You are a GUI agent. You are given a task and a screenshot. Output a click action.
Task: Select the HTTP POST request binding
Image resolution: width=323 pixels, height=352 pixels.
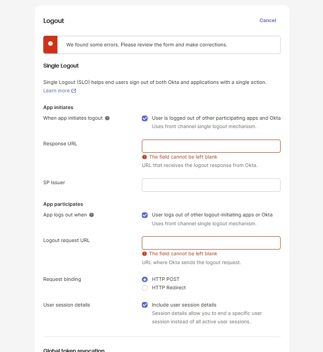(x=144, y=280)
